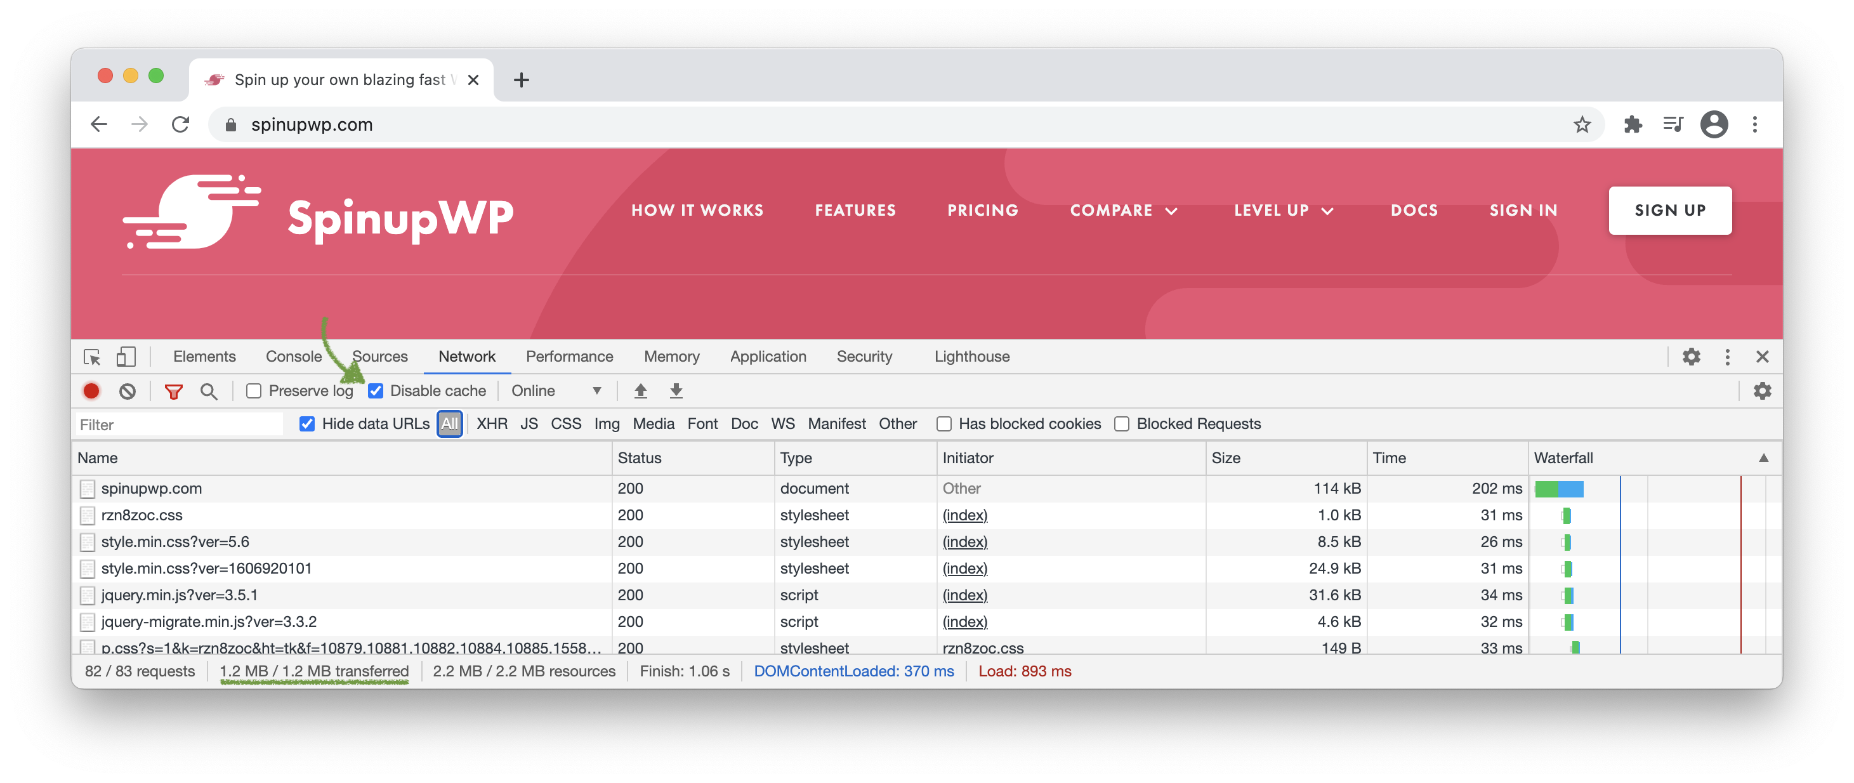Screen dimensions: 1854x783
Task: Open the DOCS link
Action: (x=1414, y=211)
